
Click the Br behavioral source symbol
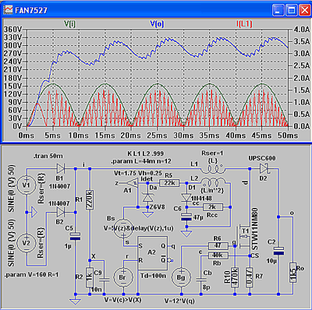pos(122,277)
